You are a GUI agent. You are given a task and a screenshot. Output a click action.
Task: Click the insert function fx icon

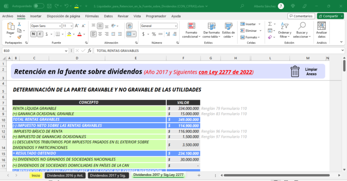pos(89,51)
